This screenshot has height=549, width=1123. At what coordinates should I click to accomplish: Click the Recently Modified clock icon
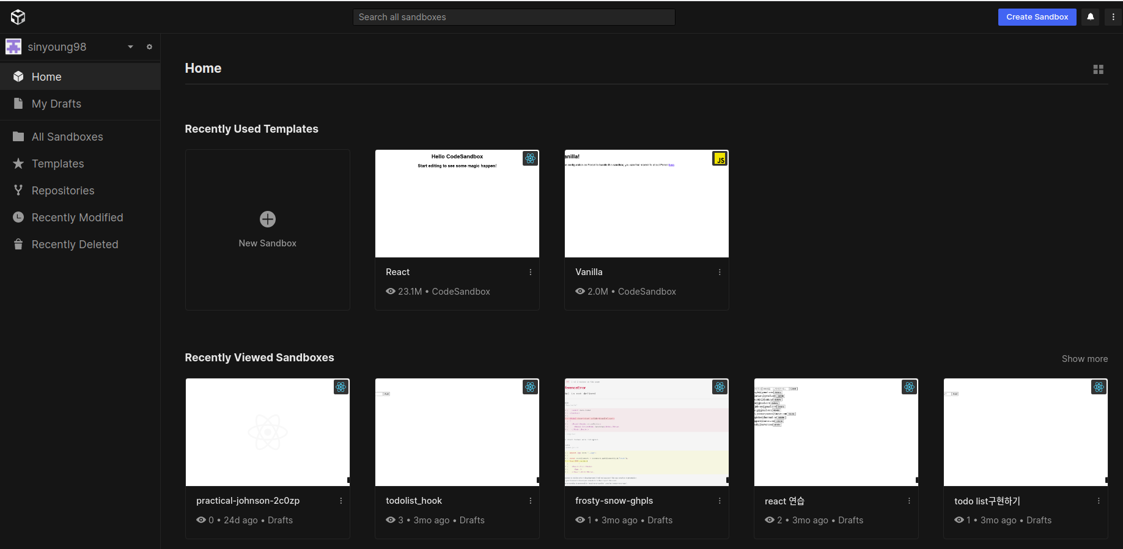[x=18, y=217]
